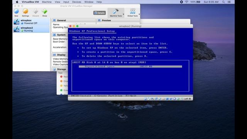Open Notification Center icon in menu bar

point(229,2)
